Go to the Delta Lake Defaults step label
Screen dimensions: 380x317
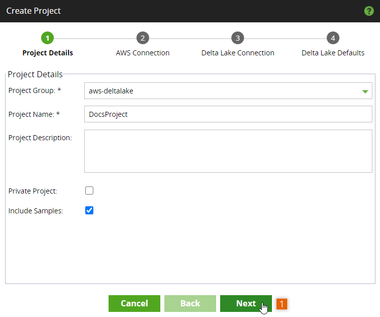333,53
